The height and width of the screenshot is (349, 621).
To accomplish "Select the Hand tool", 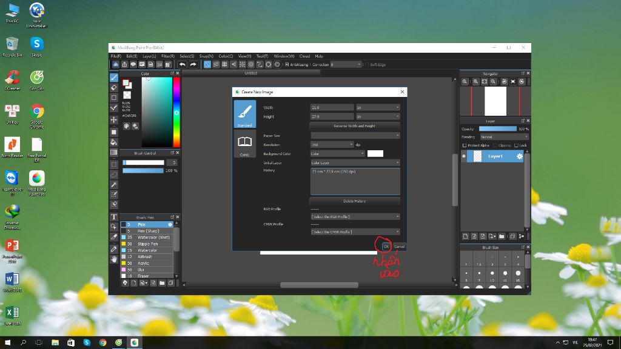I will coord(113,259).
